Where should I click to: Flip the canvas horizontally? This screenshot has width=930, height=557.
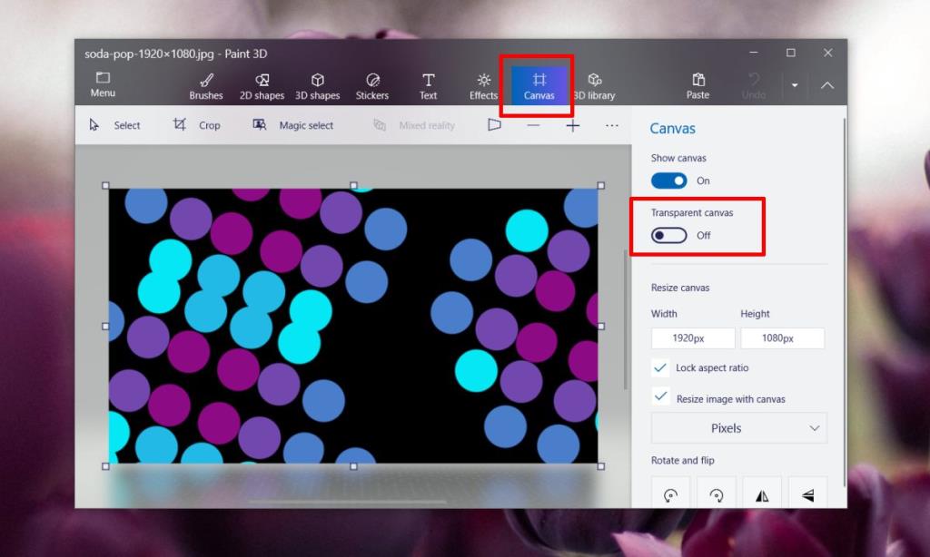[763, 493]
